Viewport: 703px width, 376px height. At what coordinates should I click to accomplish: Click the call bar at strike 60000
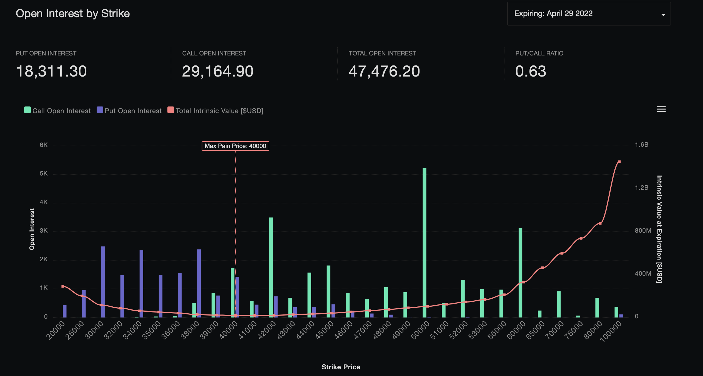(521, 273)
